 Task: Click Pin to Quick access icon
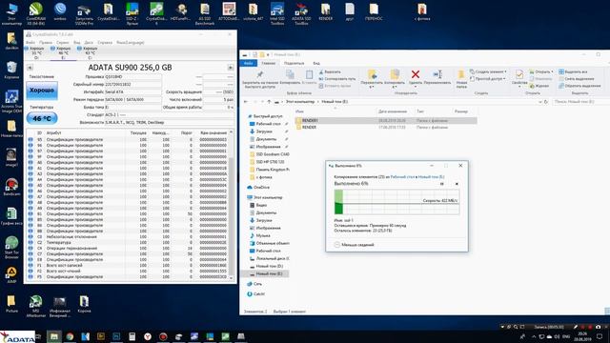260,74
